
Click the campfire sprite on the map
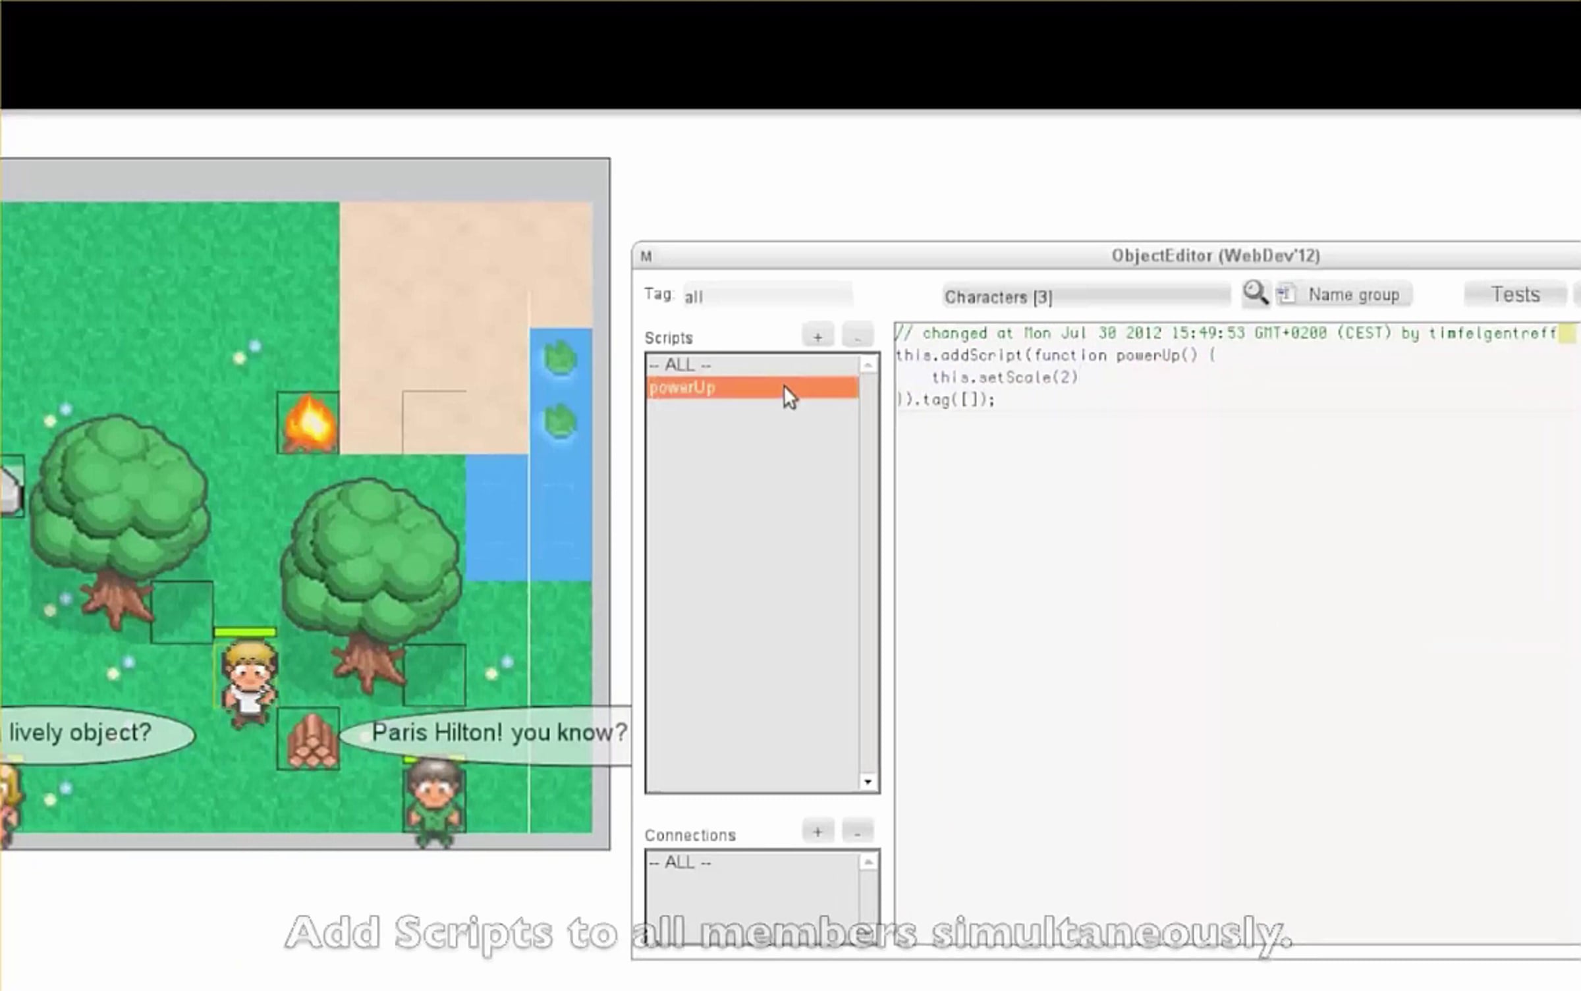pos(308,423)
